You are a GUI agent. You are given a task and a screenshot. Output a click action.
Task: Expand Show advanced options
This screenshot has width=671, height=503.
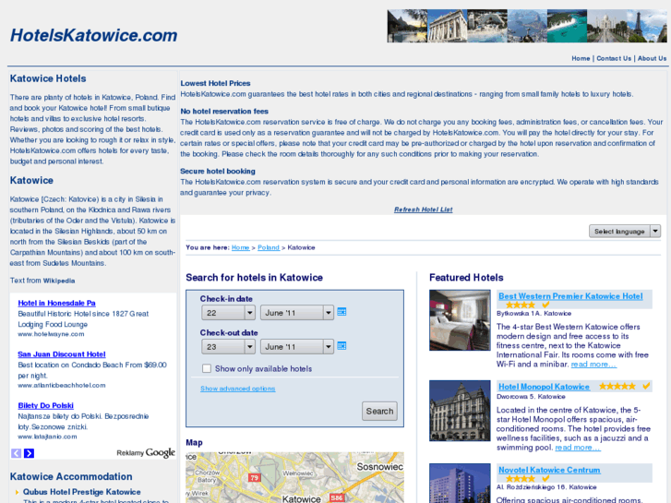click(238, 389)
